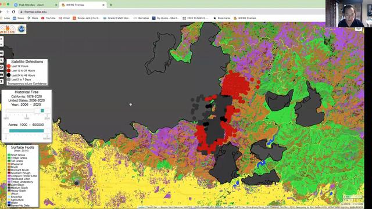This screenshot has width=372, height=209.
Task: Open the map search magnifier tool
Action: (x=1, y=60)
